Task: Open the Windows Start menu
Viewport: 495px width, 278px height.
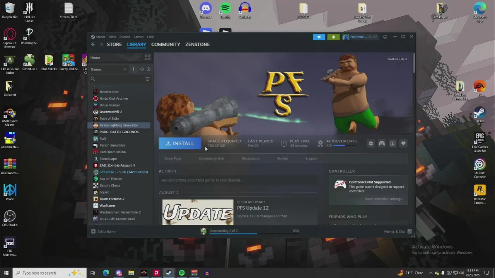Action: [6, 273]
